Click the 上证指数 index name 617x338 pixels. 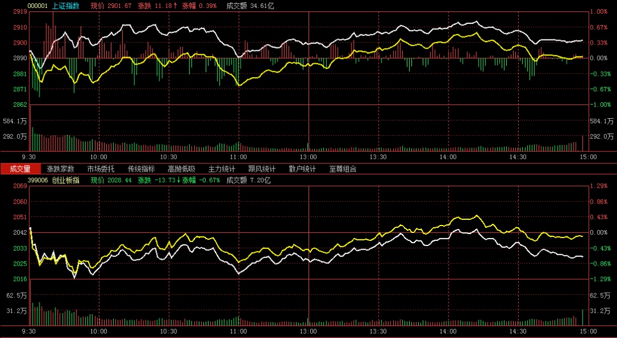pos(66,6)
